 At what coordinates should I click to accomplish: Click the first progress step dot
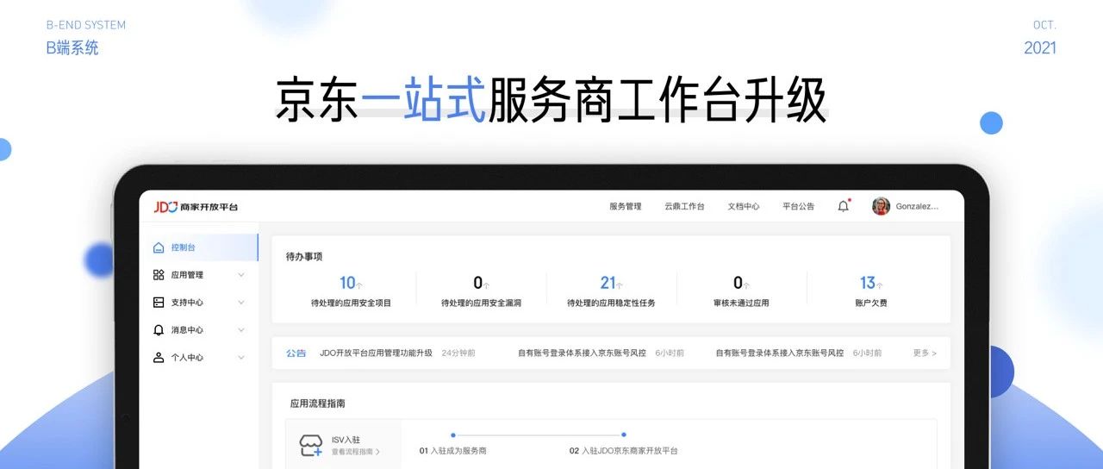point(453,435)
